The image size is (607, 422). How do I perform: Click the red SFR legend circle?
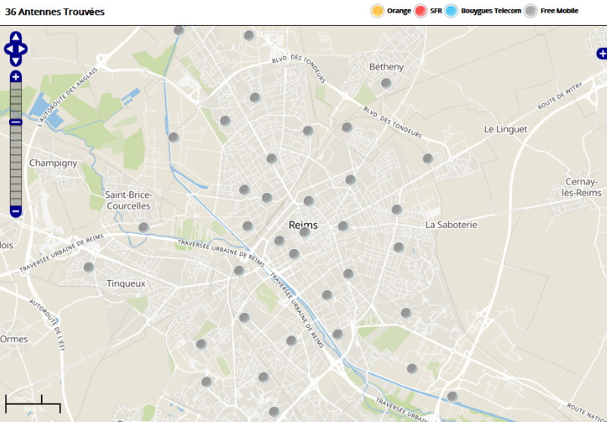point(420,11)
